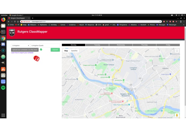
Task: Pick up the Street View pegman
Action: tap(177, 115)
